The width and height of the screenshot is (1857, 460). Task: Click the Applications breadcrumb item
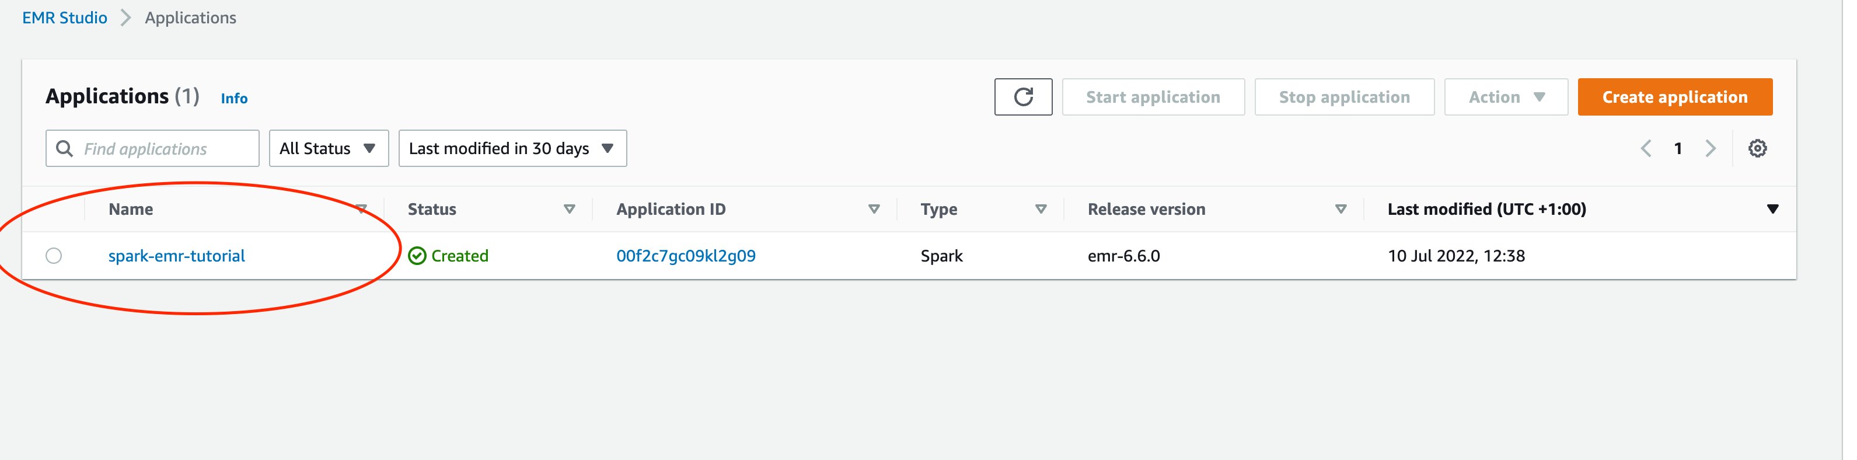pyautogui.click(x=190, y=18)
